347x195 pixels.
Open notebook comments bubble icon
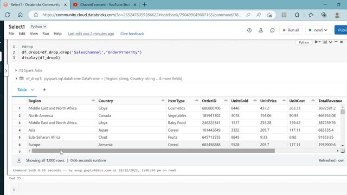coord(272,30)
